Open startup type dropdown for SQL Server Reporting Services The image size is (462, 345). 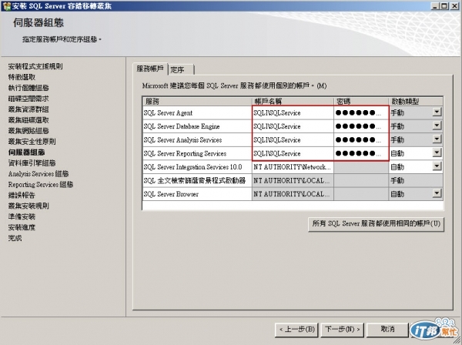click(x=437, y=153)
